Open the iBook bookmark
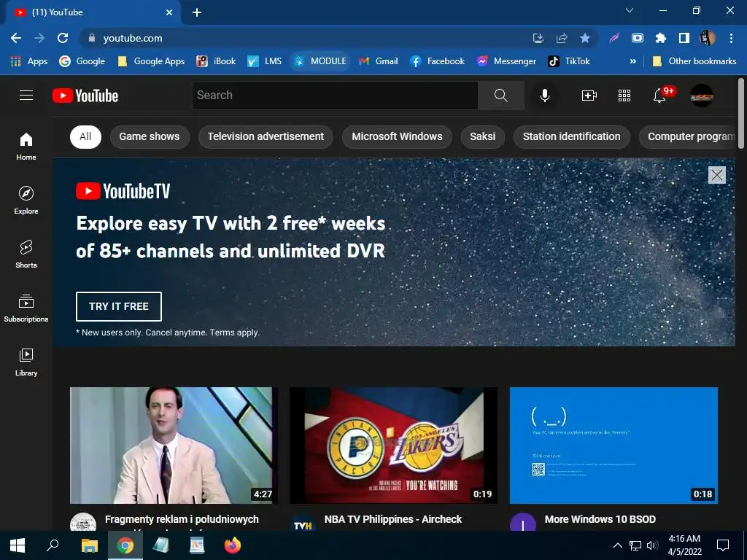 point(216,61)
